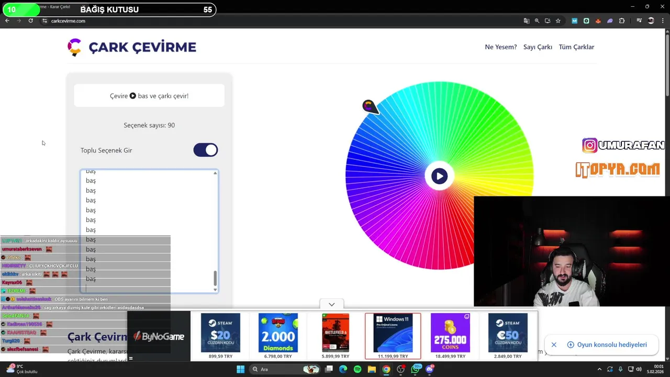Open the Chrome three-dot menu
670x377 pixels.
(x=662, y=21)
